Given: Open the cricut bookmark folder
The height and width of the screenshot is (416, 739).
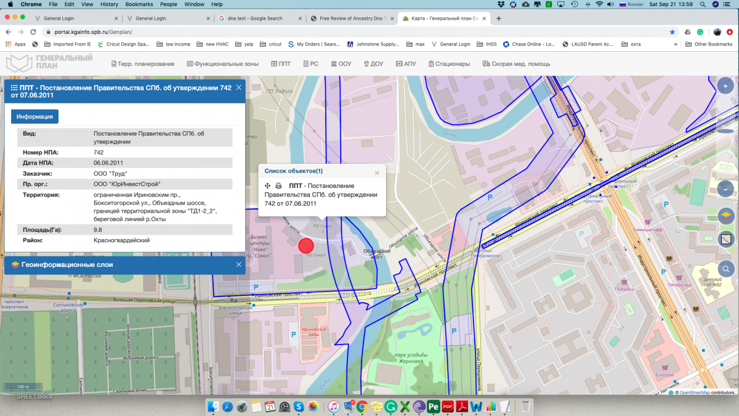Looking at the screenshot, I should click(271, 44).
